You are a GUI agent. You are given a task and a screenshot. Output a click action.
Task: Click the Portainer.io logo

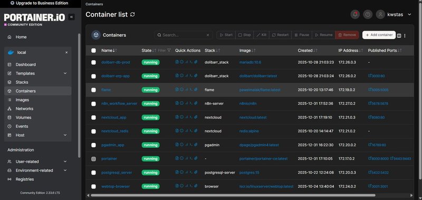34,19
